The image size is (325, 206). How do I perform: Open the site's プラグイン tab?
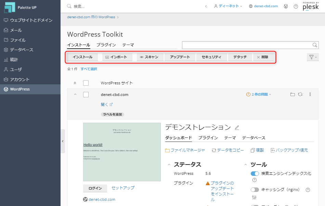pyautogui.click(x=208, y=138)
